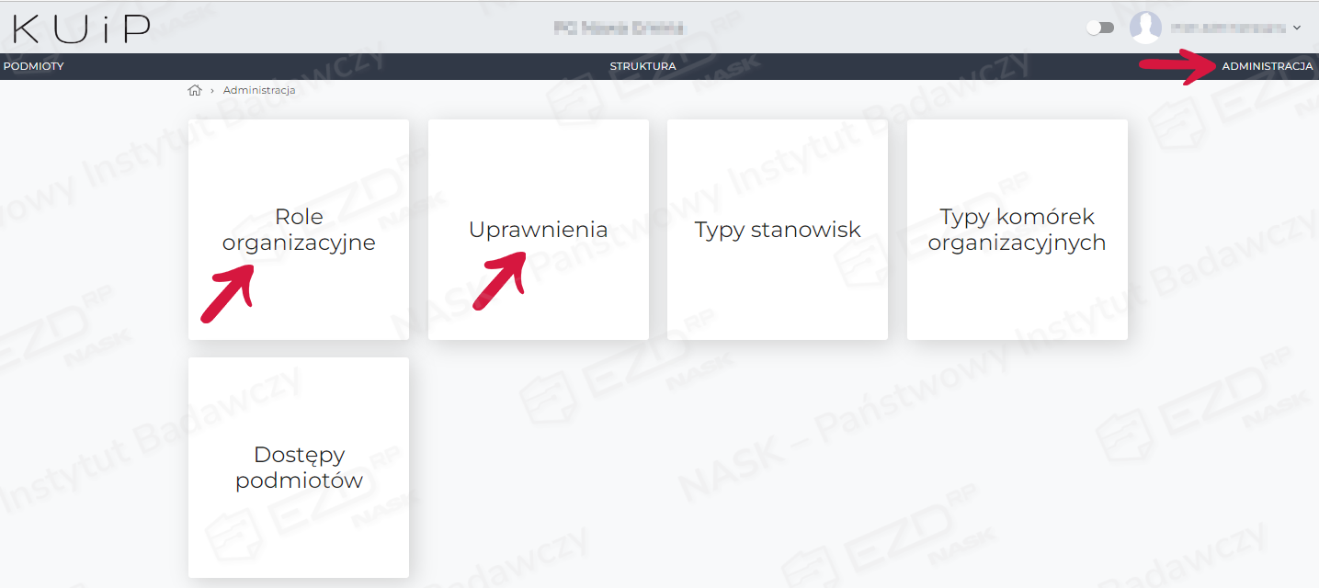Open the ADMINISTRACJA menu
Image resolution: width=1319 pixels, height=588 pixels.
point(1268,66)
